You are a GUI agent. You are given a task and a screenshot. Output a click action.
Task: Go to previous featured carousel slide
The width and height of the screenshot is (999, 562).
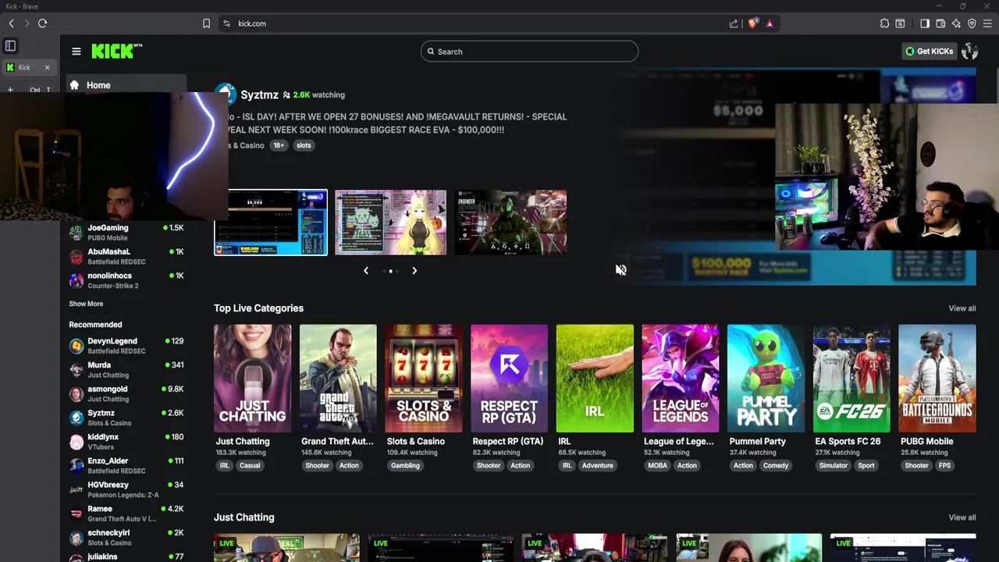coord(366,271)
